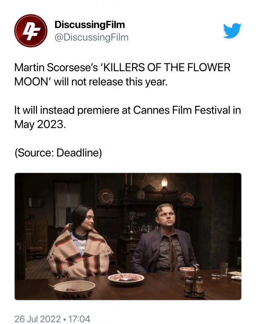Open the attached movie still image
Viewport: 256px width, 324px height.
[128, 236]
